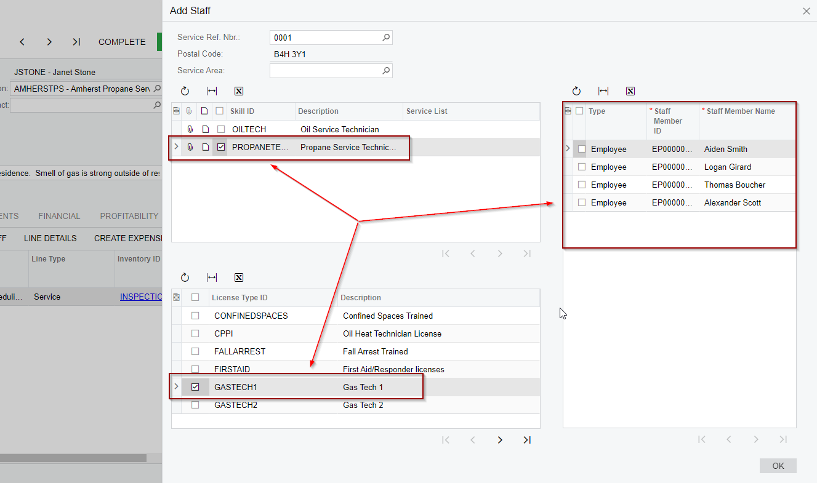Open the Service Area selector field
Screen dimensions: 817x483
[x=326, y=71]
